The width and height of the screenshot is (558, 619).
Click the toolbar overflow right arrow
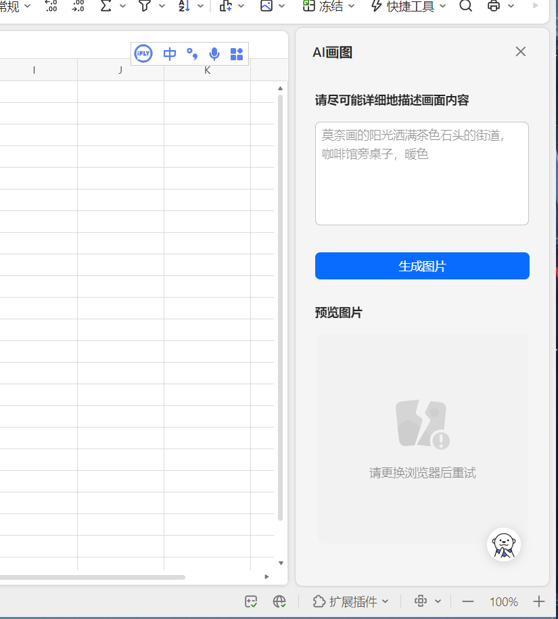click(x=536, y=5)
